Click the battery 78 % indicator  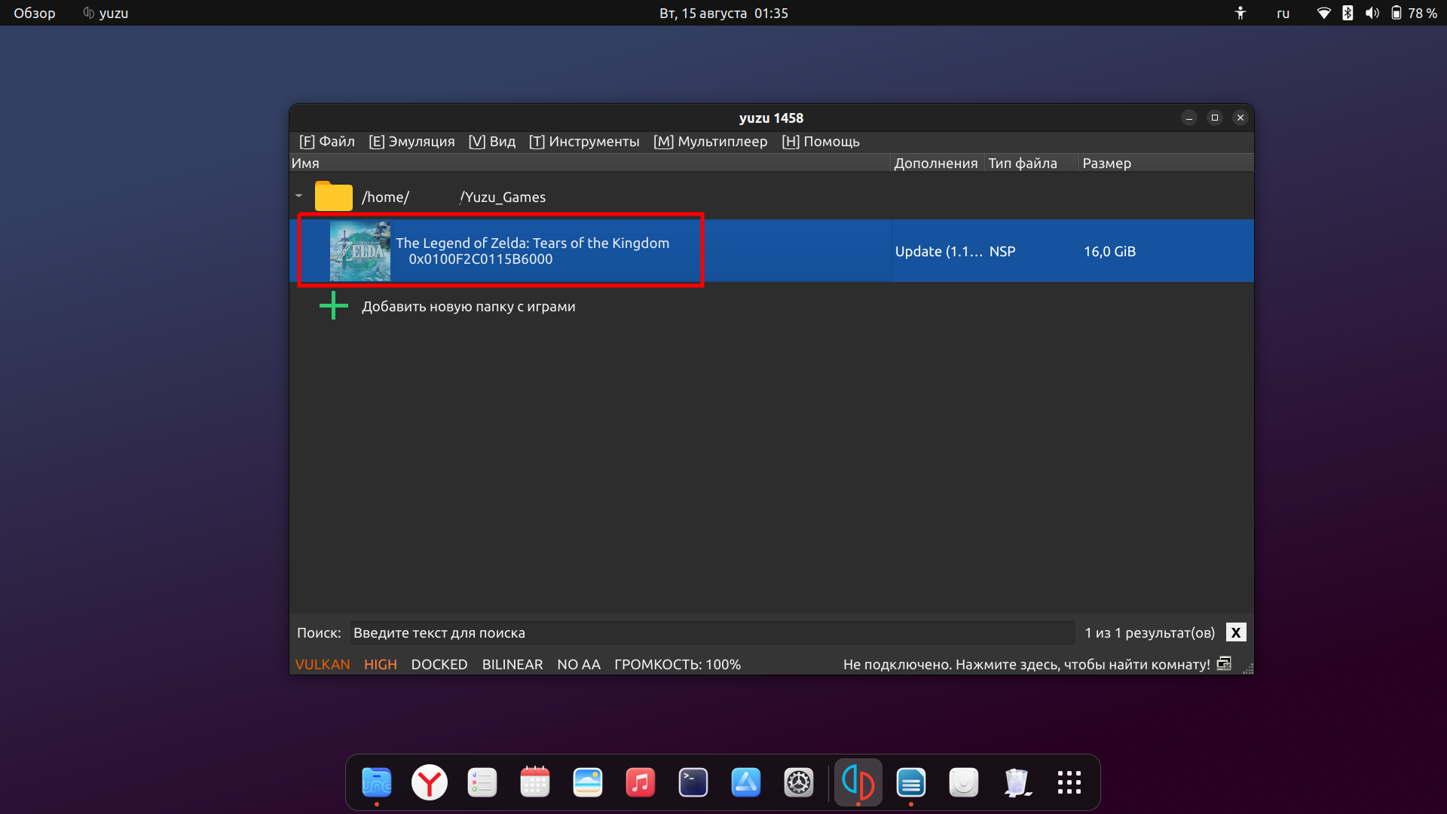[x=1414, y=13]
